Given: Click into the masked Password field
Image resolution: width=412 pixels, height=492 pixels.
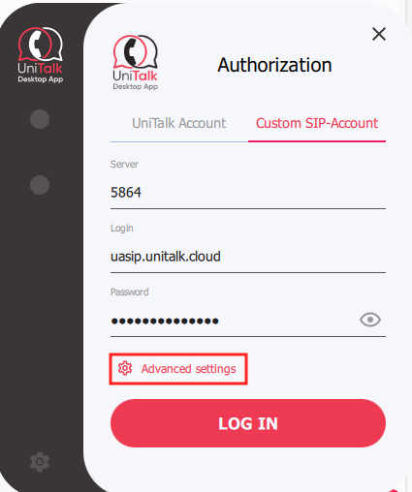Looking at the screenshot, I should tap(233, 321).
